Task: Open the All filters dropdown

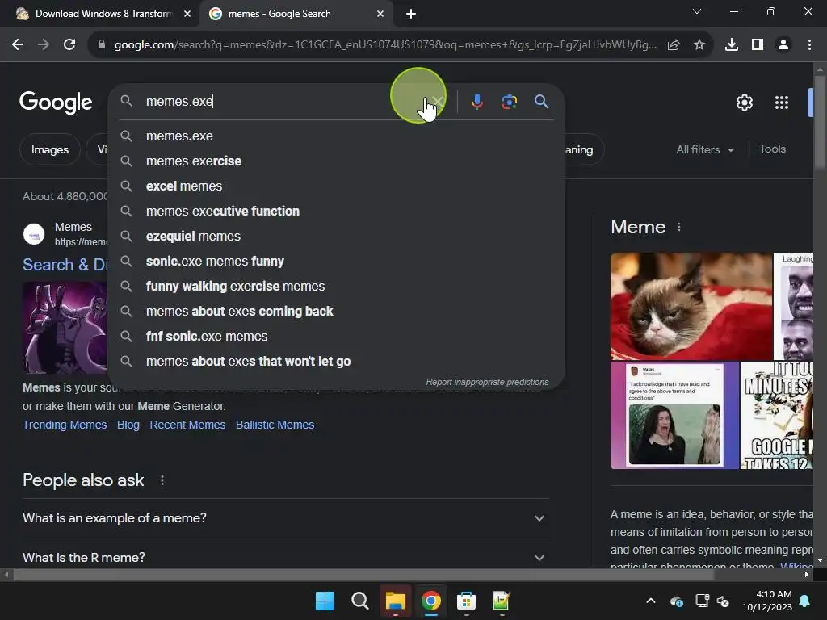Action: (x=704, y=149)
